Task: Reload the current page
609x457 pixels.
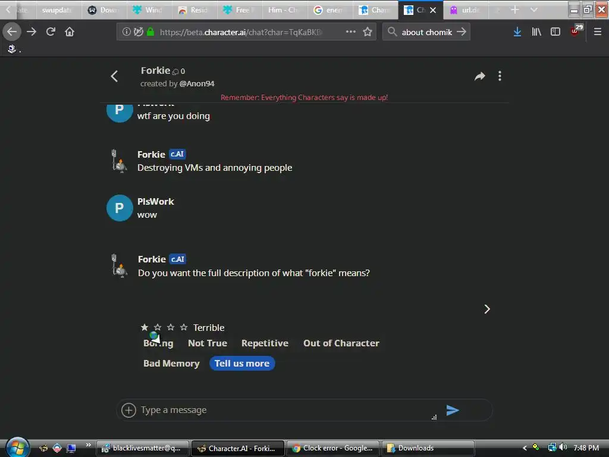Action: (x=51, y=32)
